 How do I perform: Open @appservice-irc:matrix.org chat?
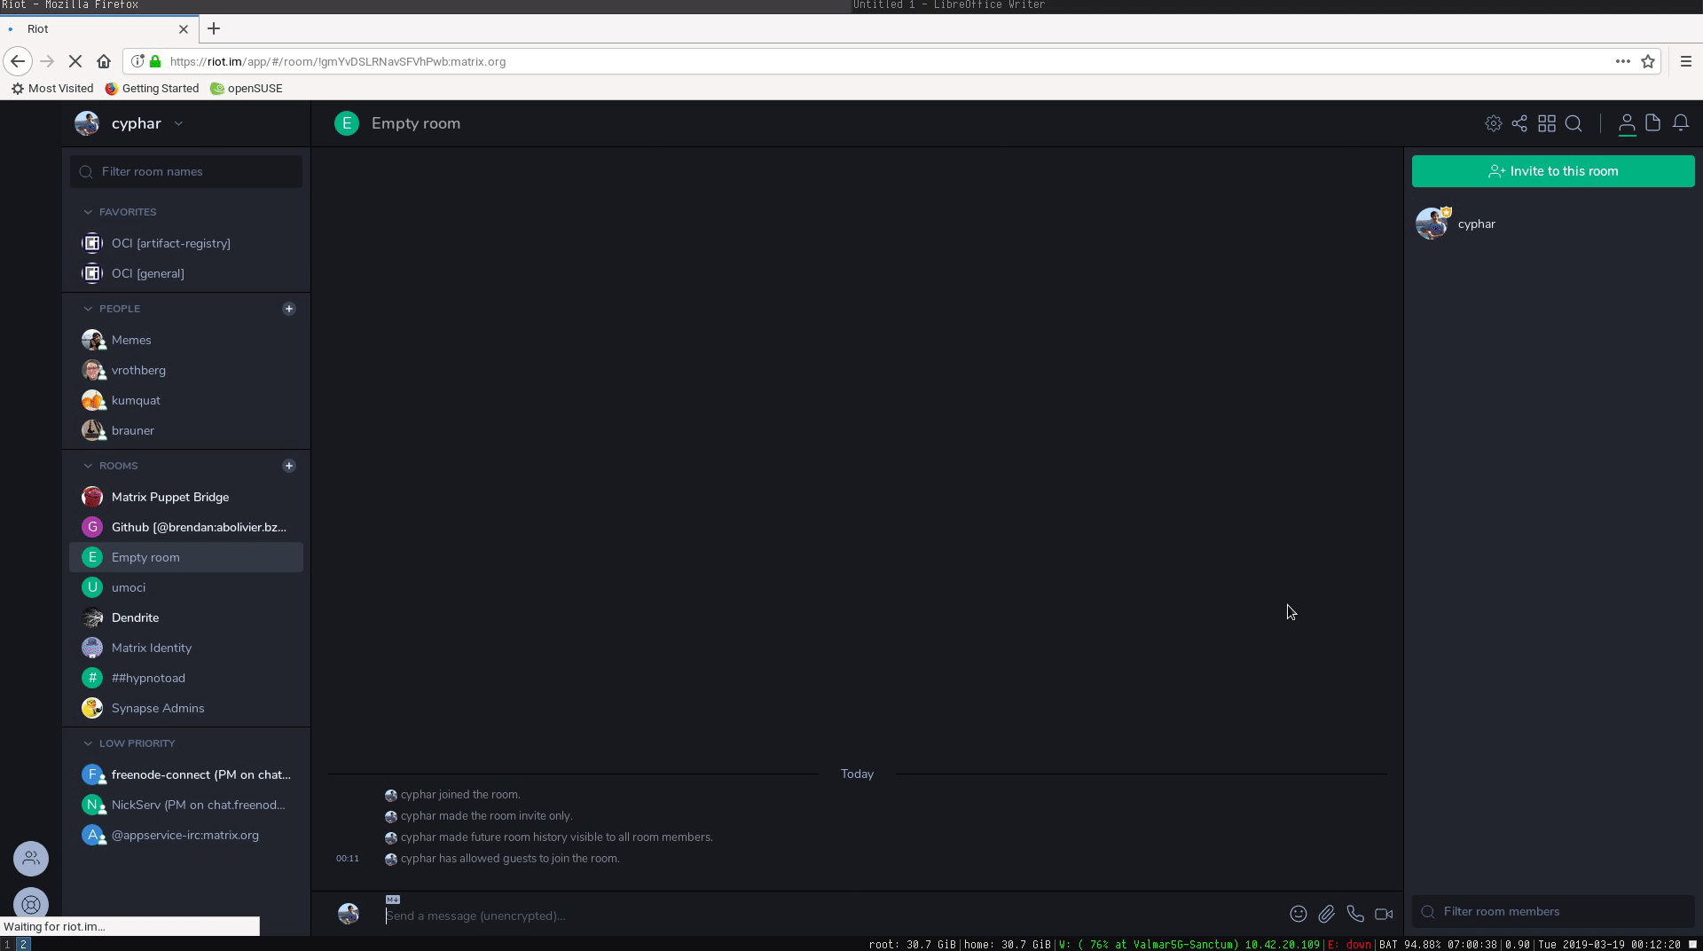186,835
